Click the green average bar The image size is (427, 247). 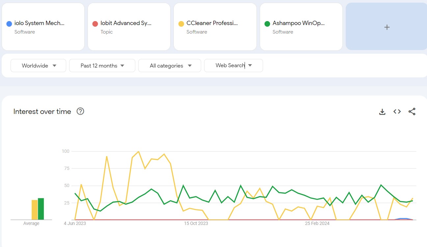(41, 209)
